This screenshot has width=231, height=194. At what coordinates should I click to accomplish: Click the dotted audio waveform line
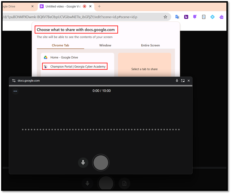tap(101, 130)
